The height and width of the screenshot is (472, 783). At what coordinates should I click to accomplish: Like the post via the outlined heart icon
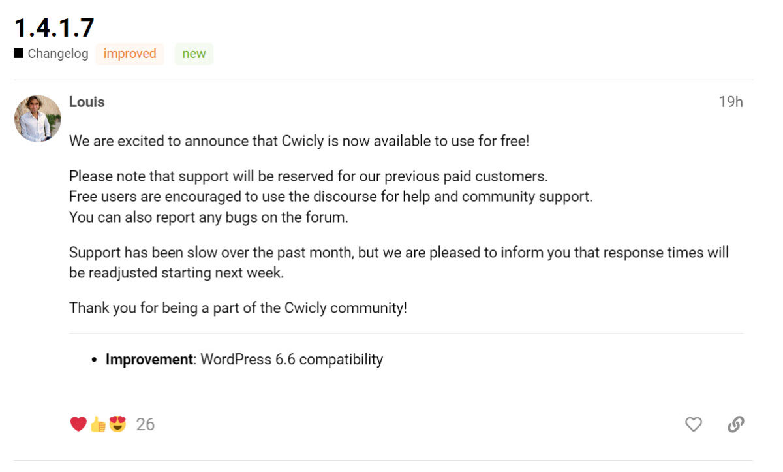pos(694,424)
